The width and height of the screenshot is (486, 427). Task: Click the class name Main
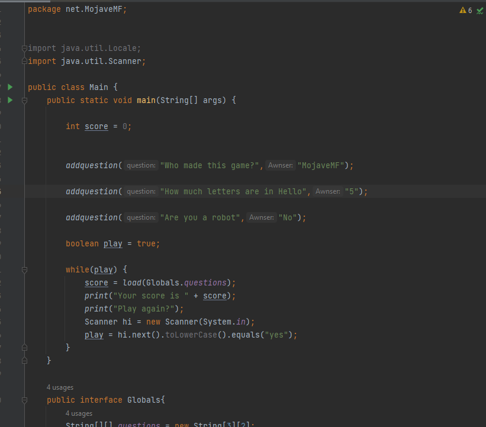99,88
